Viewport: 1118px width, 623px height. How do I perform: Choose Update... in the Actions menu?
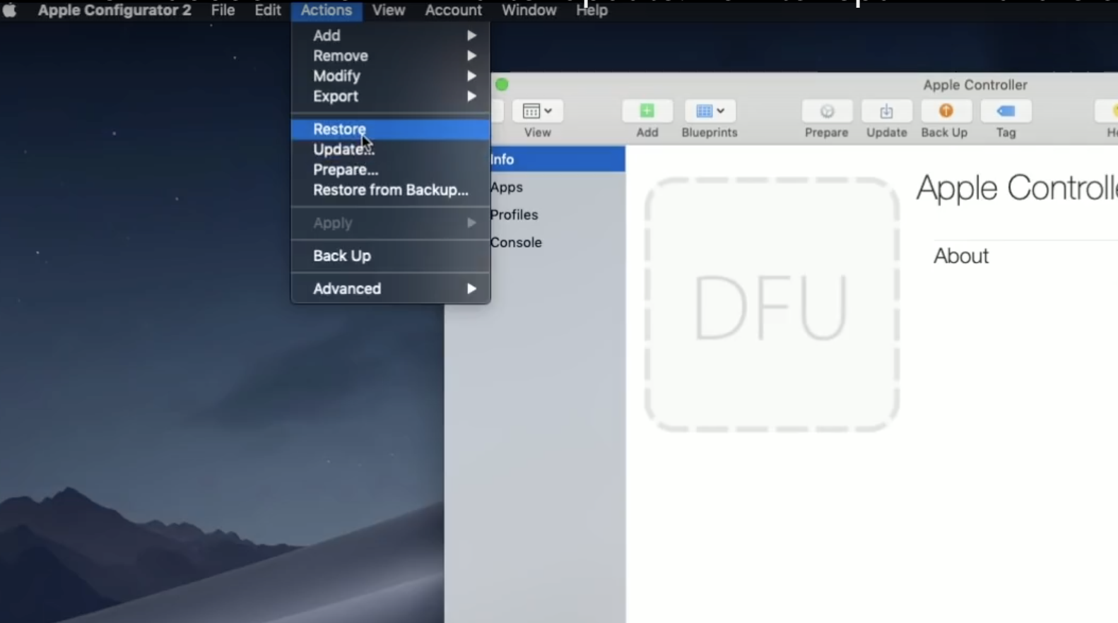tap(391, 150)
